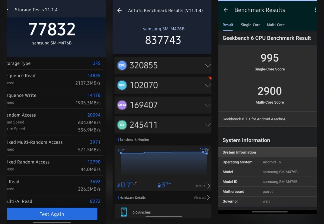This screenshot has width=324, height=224.
Task: Go back from Geekbench Benchmark Results
Action: pos(226,10)
